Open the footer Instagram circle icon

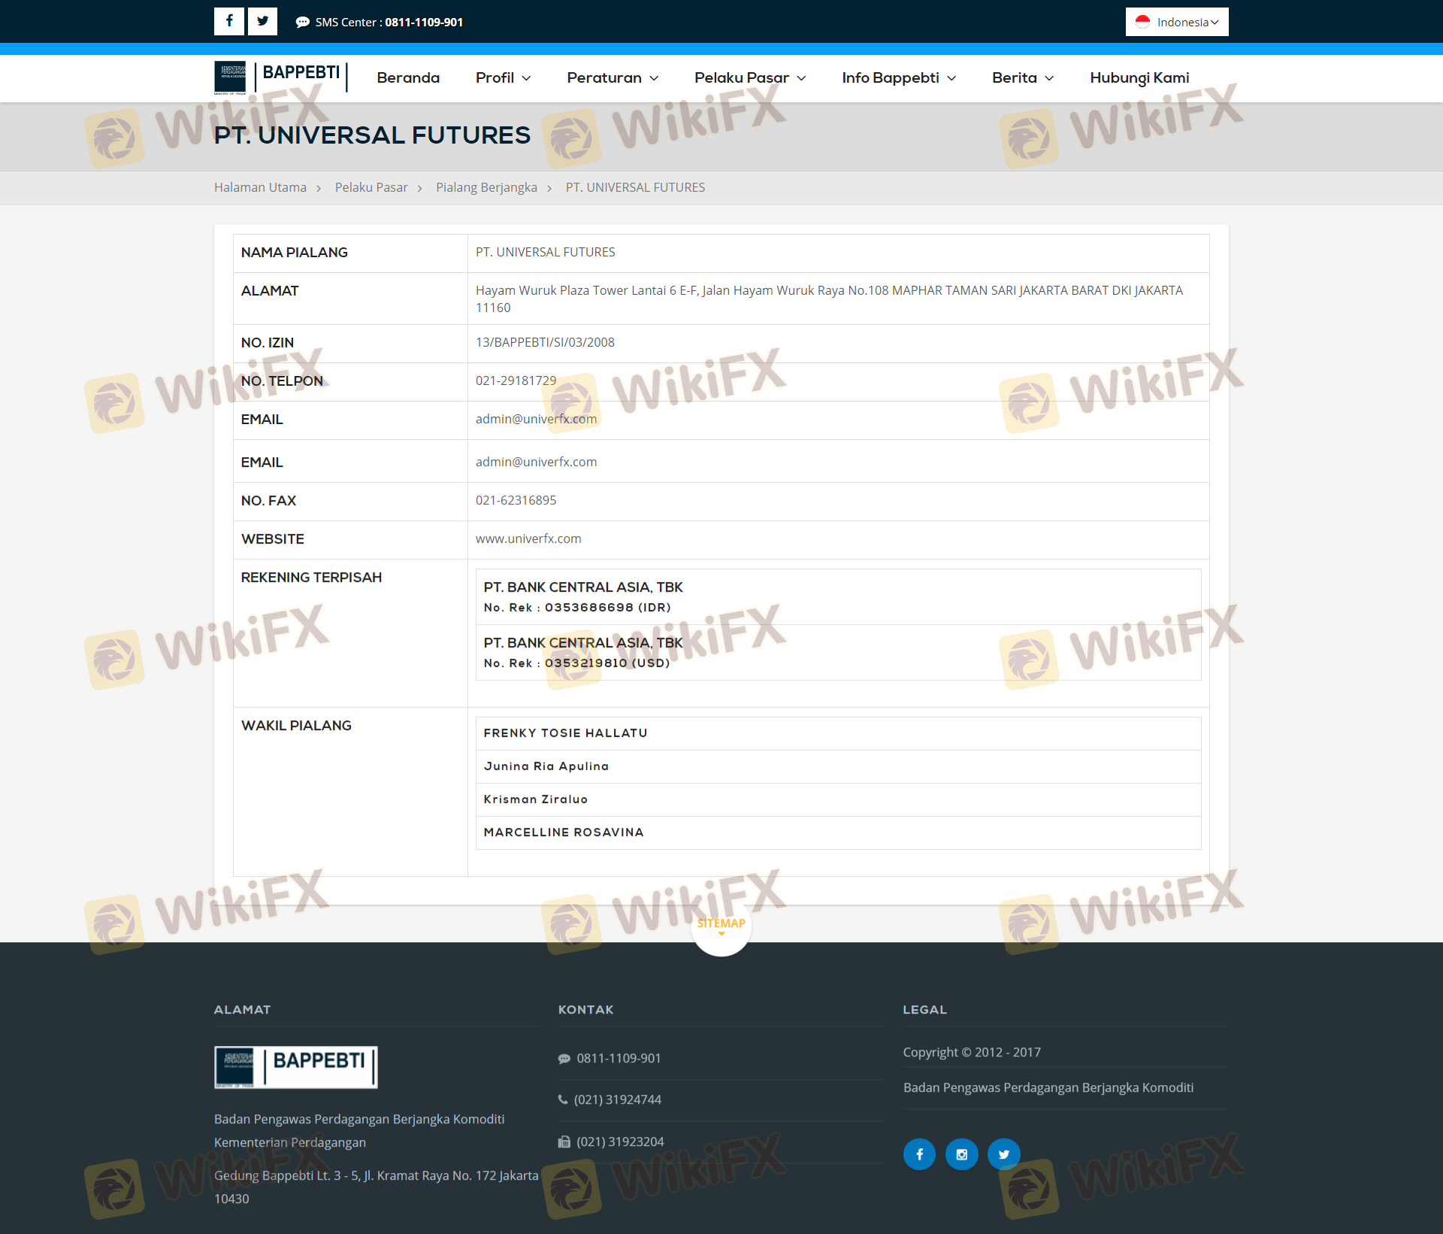(x=961, y=1154)
